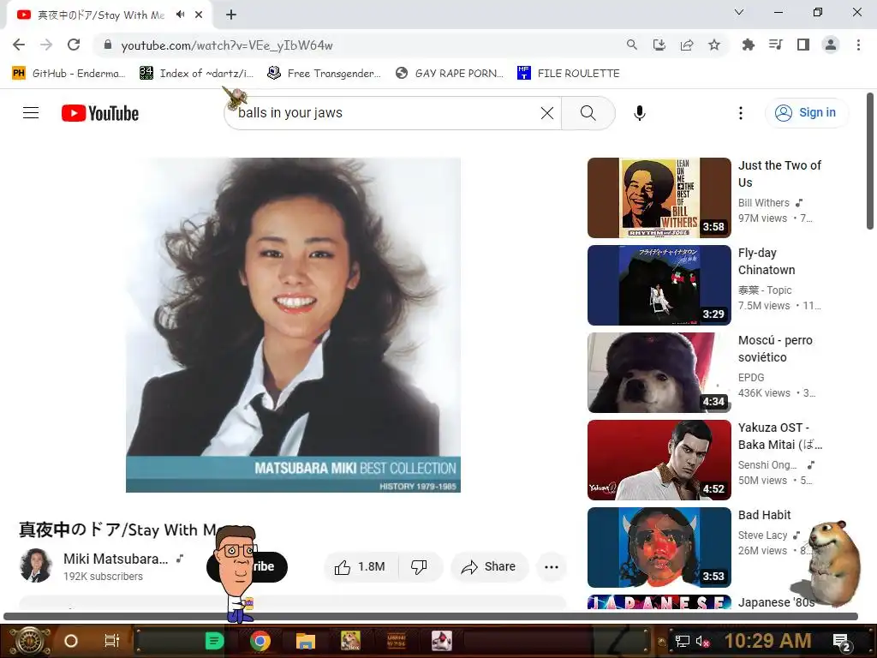Open Yakuza OST - Baka Mitai title
The image size is (877, 658).
tap(780, 436)
